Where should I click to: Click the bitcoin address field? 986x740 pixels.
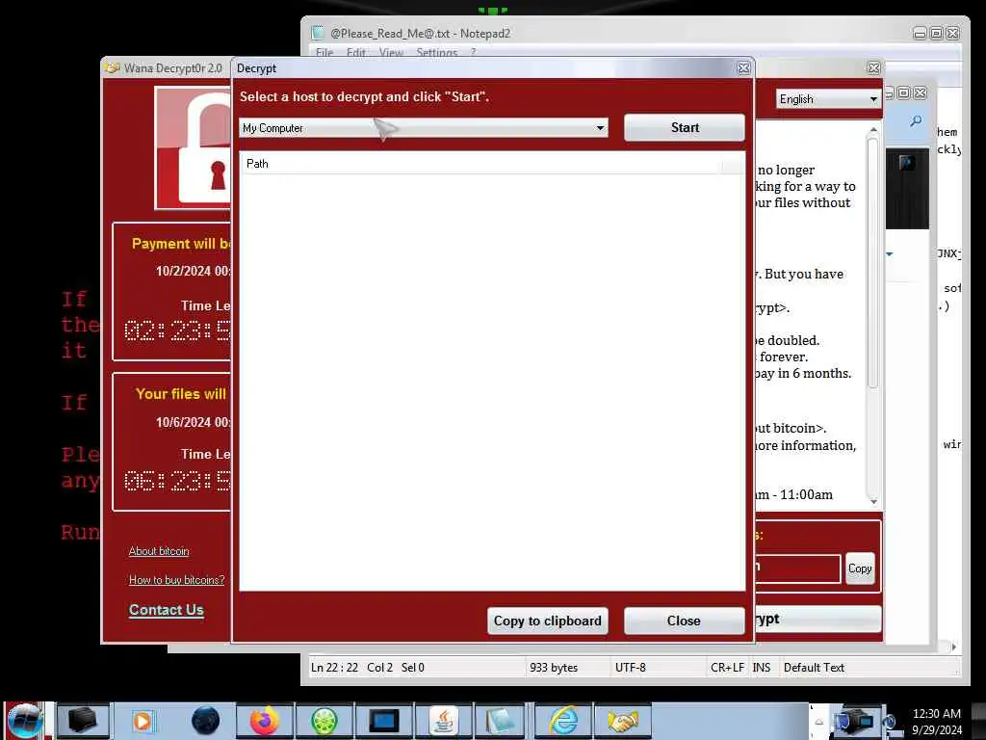pyautogui.click(x=797, y=568)
